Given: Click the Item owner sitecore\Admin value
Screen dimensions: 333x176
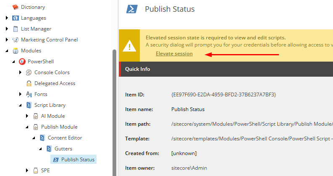Looking at the screenshot, I should click(x=189, y=168).
